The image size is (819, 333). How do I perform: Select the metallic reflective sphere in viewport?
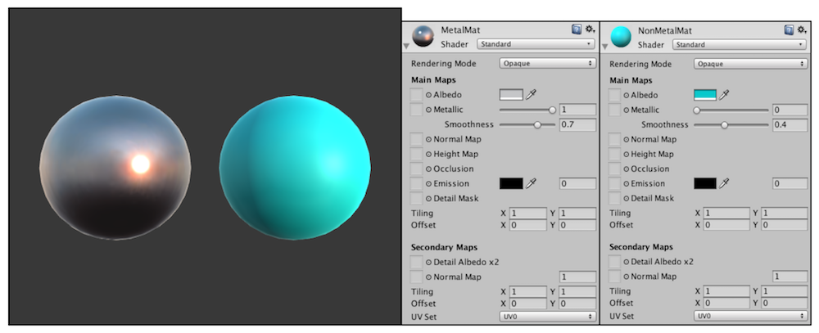[115, 168]
